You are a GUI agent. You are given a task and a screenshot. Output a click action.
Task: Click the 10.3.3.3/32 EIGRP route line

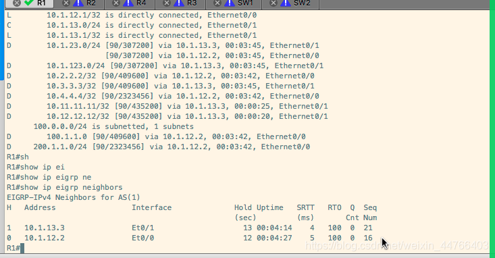[x=161, y=86]
